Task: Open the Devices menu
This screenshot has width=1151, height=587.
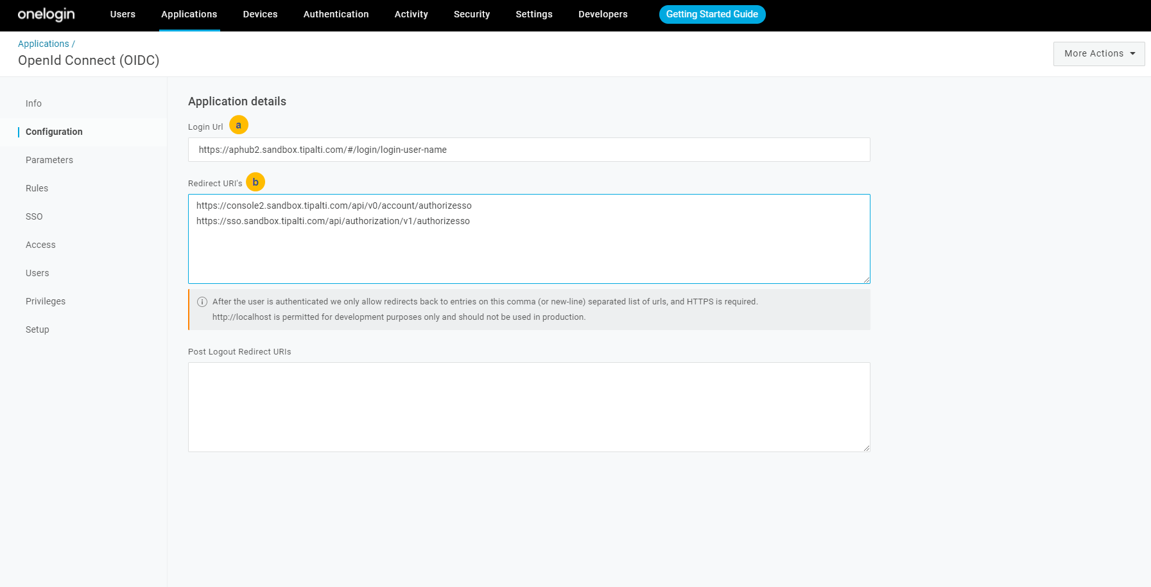Action: pos(260,14)
